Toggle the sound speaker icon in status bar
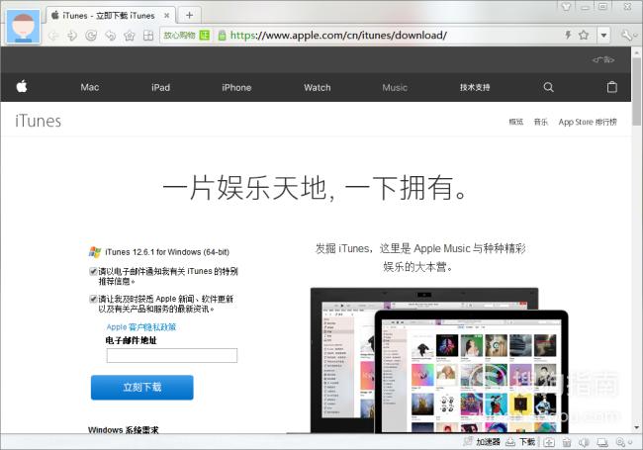The width and height of the screenshot is (643, 450). tap(584, 442)
